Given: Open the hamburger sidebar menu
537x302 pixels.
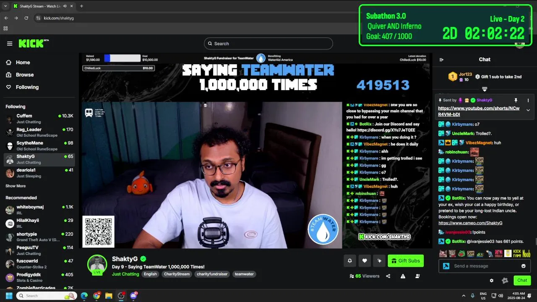Looking at the screenshot, I should point(10,44).
